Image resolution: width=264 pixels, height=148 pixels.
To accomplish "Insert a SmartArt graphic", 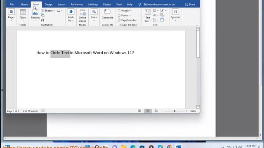I will tap(43, 16).
